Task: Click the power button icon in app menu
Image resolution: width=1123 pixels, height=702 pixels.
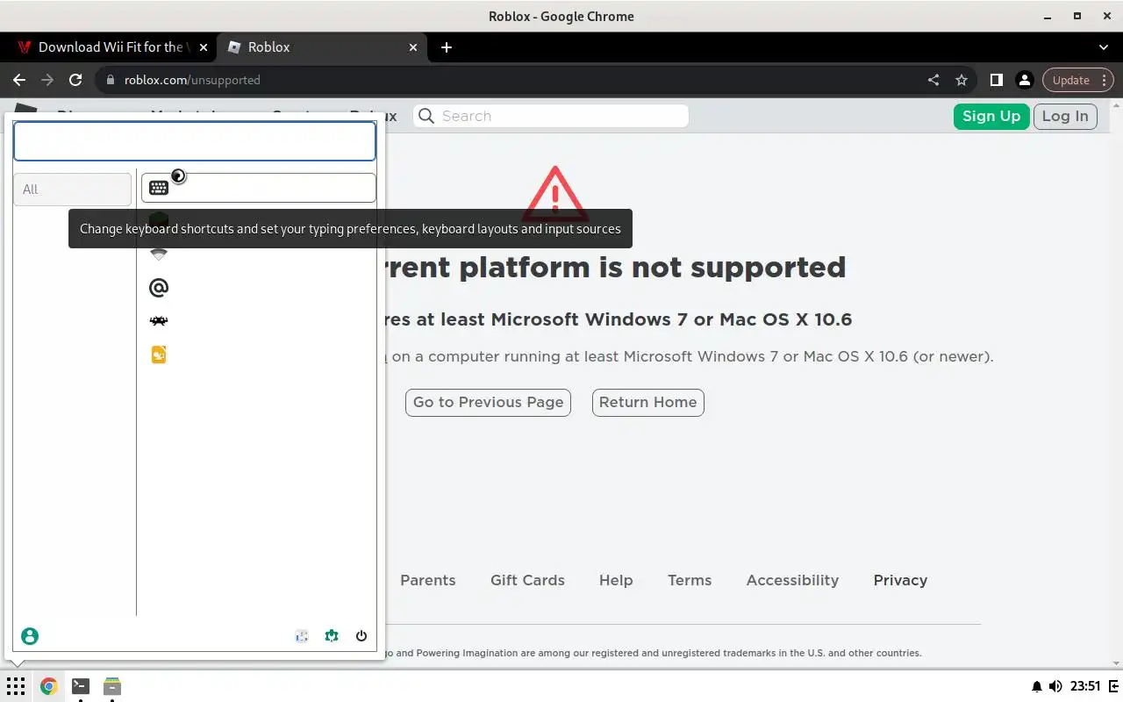Action: 361,636
